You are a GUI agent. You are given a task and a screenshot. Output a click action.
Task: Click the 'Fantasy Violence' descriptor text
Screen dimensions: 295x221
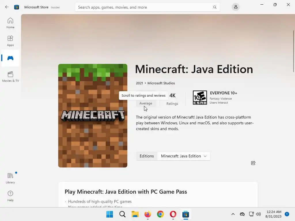click(x=221, y=99)
